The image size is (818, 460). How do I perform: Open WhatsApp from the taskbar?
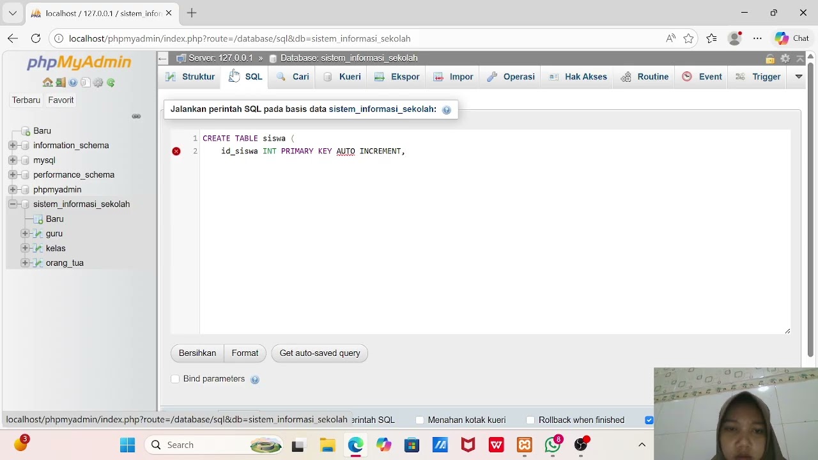pos(553,445)
